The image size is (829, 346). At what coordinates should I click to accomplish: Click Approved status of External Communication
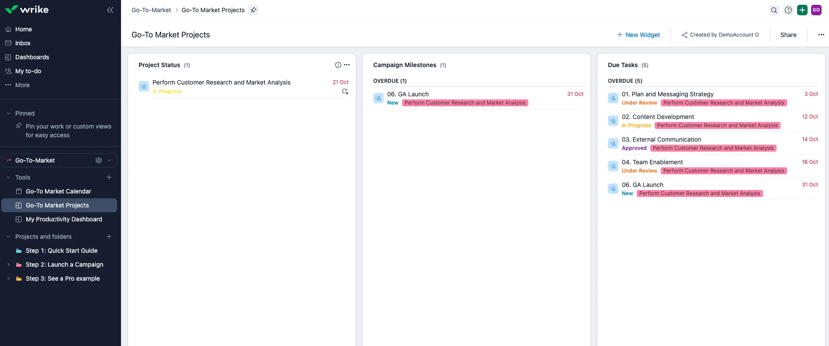pyautogui.click(x=634, y=148)
